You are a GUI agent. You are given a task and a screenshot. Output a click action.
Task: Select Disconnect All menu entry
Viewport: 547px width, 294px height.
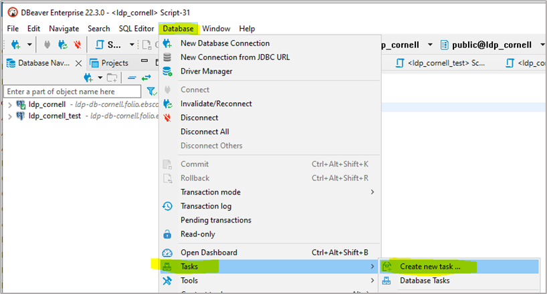(270, 132)
